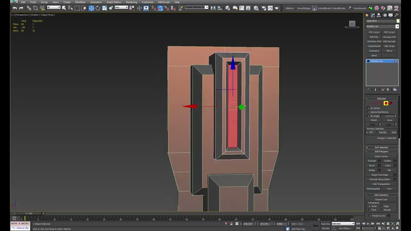The width and height of the screenshot is (411, 231).
Task: Select SubObj preview selection radio
Action: click(x=377, y=132)
